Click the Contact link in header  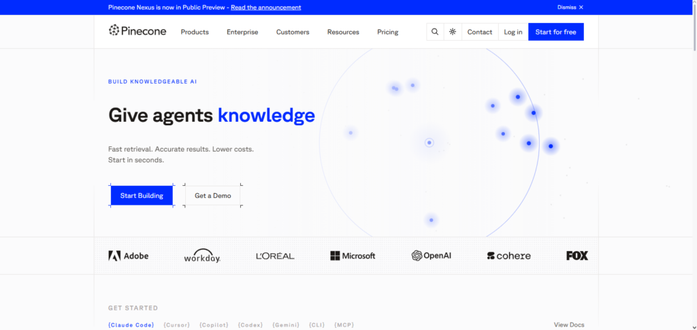(x=480, y=32)
